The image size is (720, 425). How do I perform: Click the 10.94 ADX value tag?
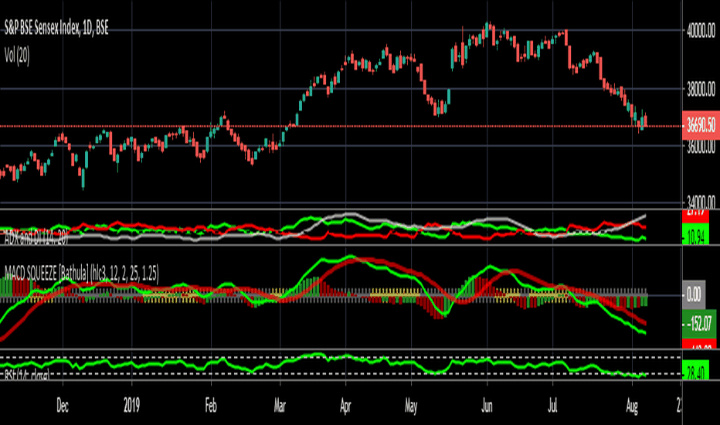click(695, 234)
